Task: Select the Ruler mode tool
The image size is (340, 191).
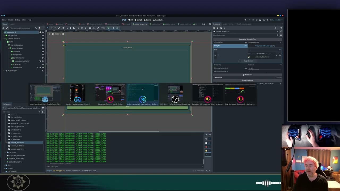Action: 74,28
